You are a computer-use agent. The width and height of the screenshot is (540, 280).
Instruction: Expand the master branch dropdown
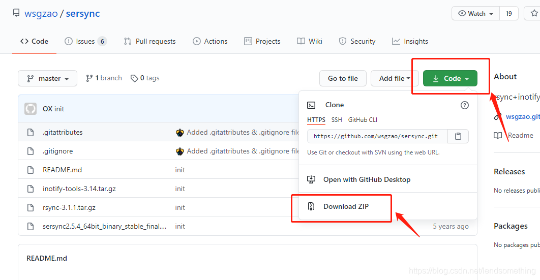point(47,78)
